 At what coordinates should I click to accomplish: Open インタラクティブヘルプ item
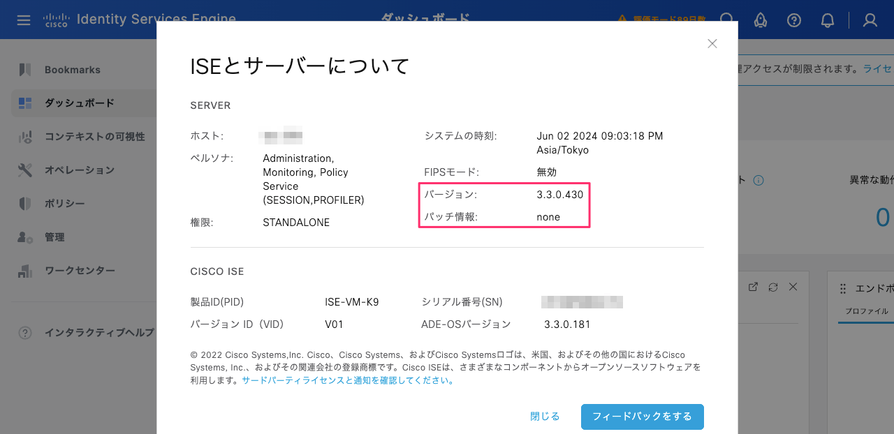[99, 332]
